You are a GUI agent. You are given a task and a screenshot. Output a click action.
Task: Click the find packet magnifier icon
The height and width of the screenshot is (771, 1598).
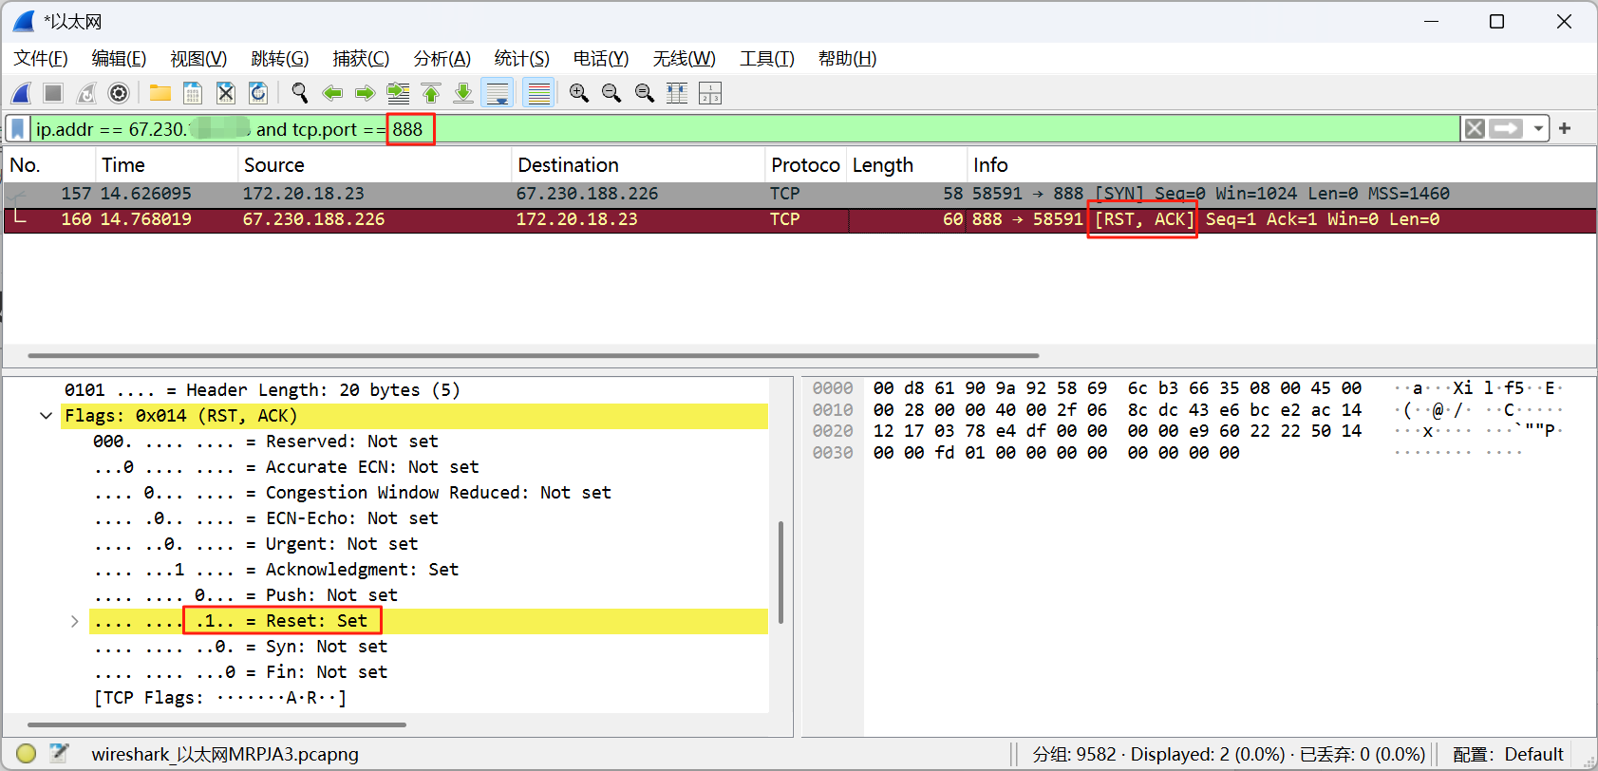(x=300, y=93)
